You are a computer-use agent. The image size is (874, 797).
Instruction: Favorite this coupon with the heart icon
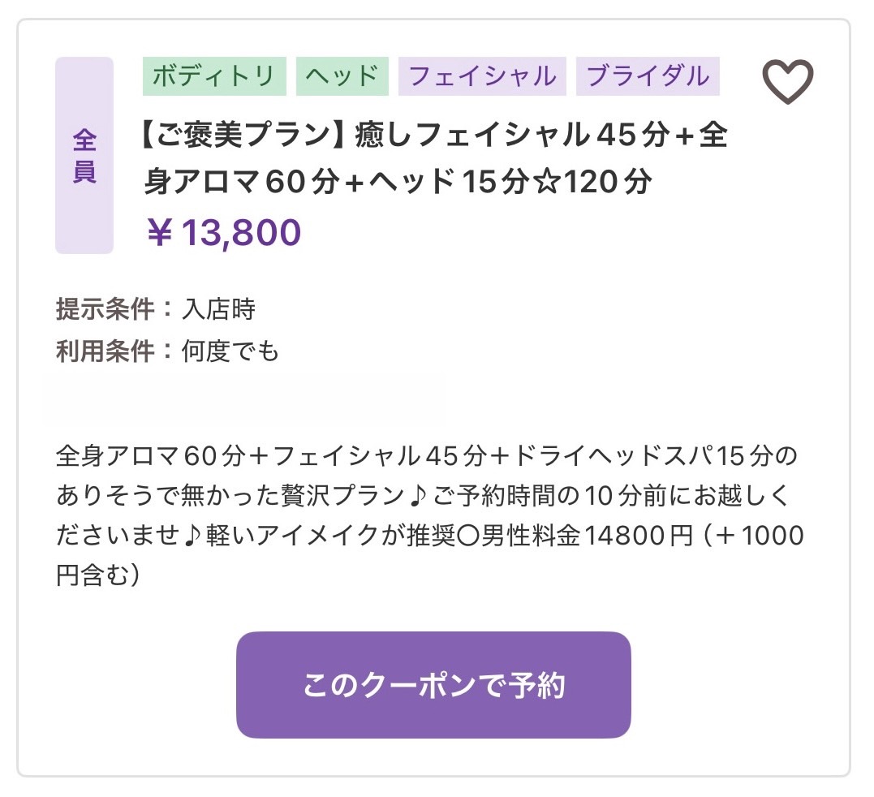(788, 81)
